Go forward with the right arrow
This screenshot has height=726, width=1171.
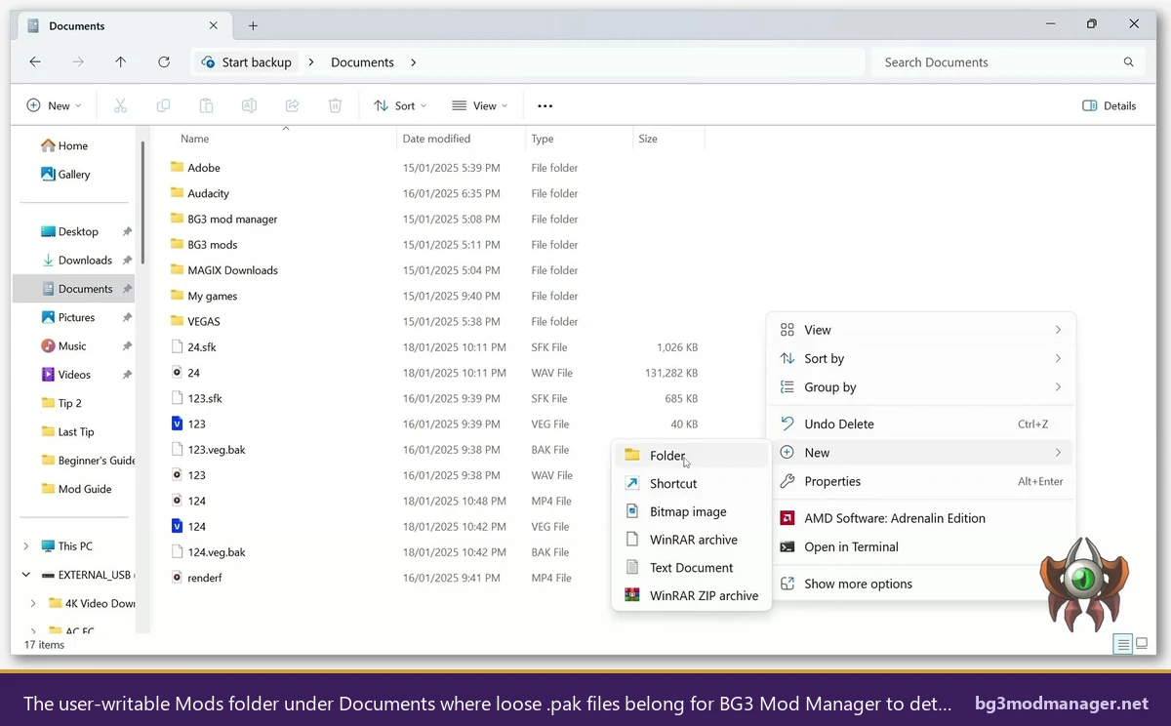tap(78, 61)
